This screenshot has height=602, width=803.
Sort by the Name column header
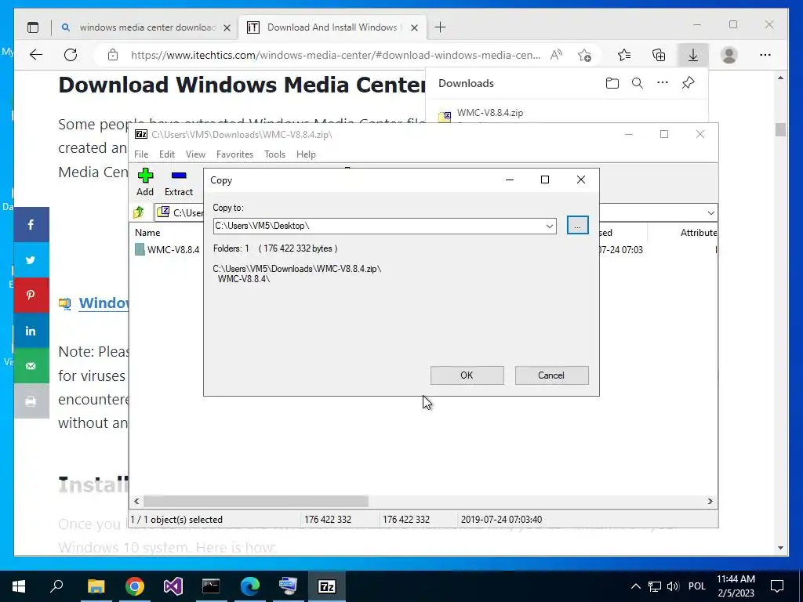[147, 232]
